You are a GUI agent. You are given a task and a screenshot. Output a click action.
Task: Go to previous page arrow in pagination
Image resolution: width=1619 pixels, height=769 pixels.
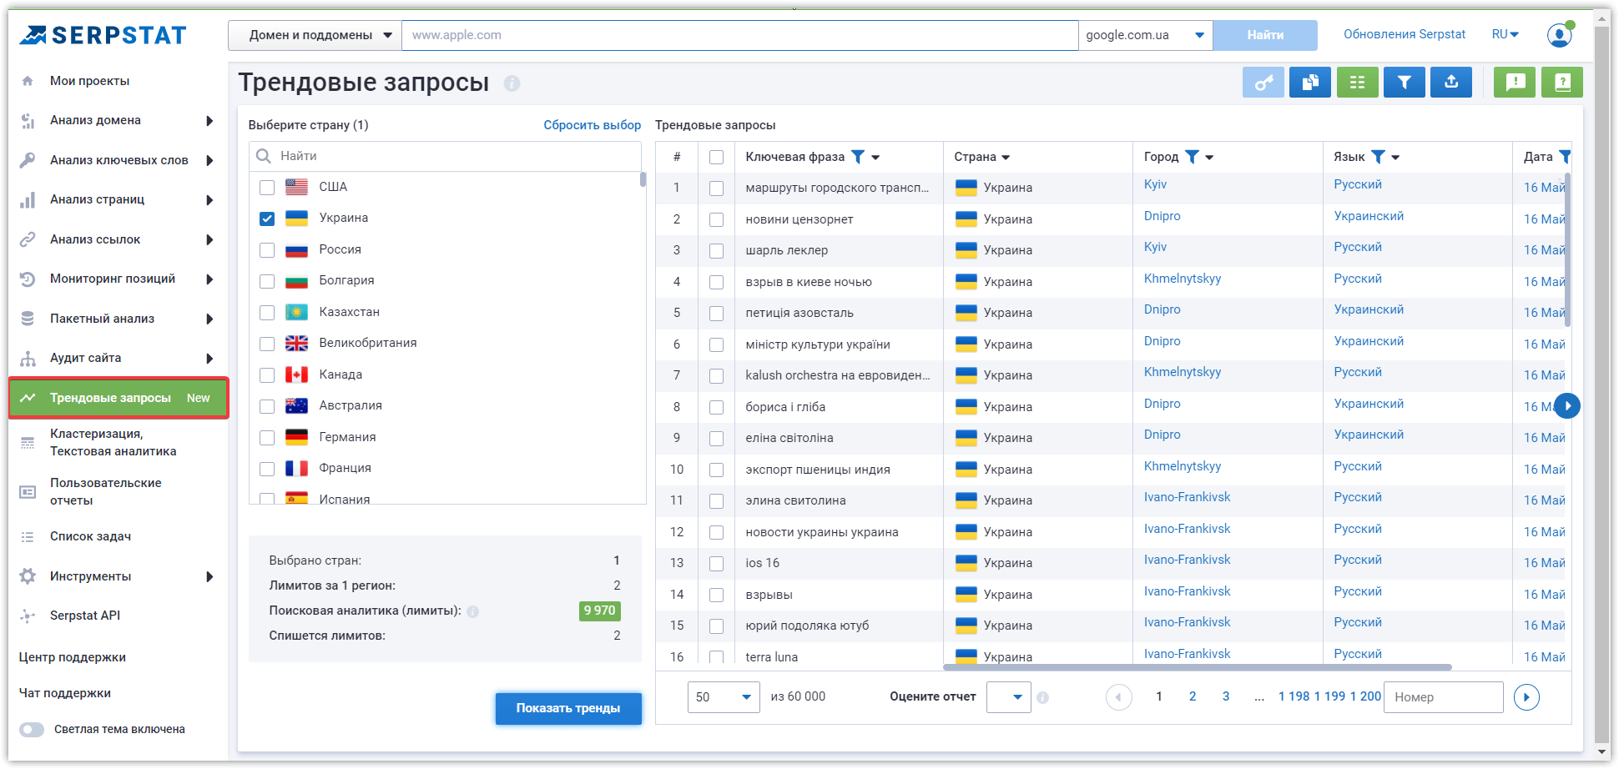pyautogui.click(x=1118, y=697)
